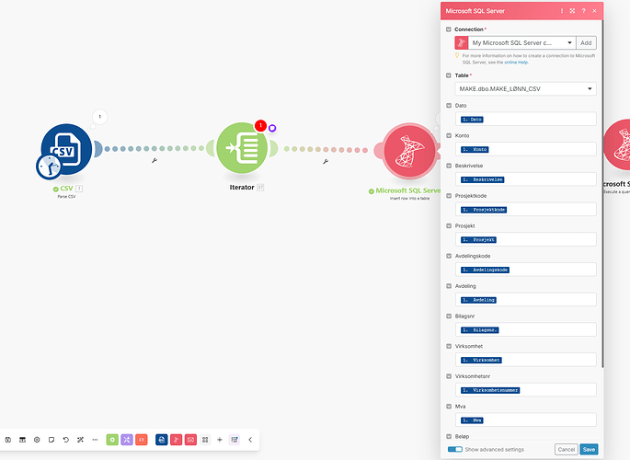Toggle the square next to Prosjekt label

449,225
